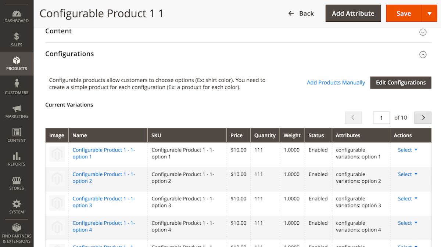The image size is (441, 247).
Task: Click the option 2 product image thumbnail
Action: click(x=57, y=178)
